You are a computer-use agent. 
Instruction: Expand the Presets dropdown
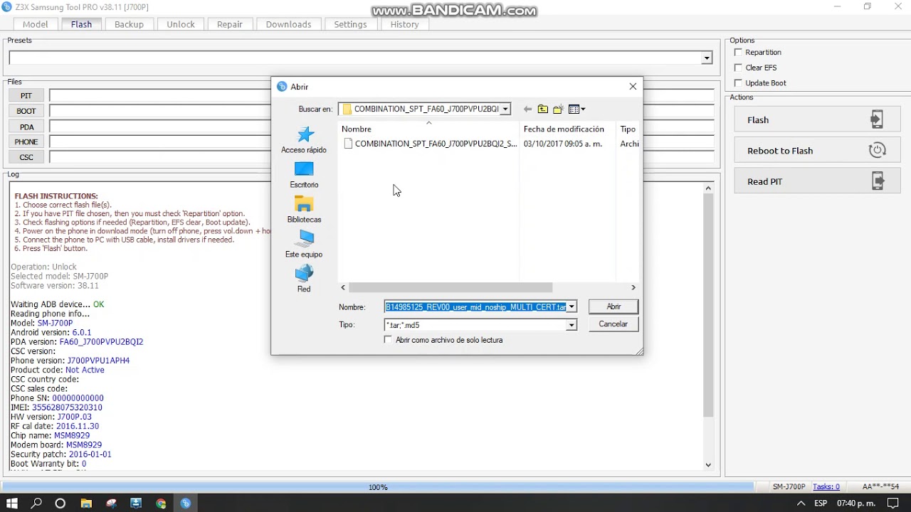[707, 58]
